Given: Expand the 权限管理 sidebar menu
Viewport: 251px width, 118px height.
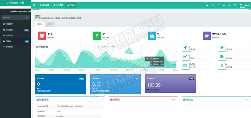Looking at the screenshot, I should (x=15, y=24).
